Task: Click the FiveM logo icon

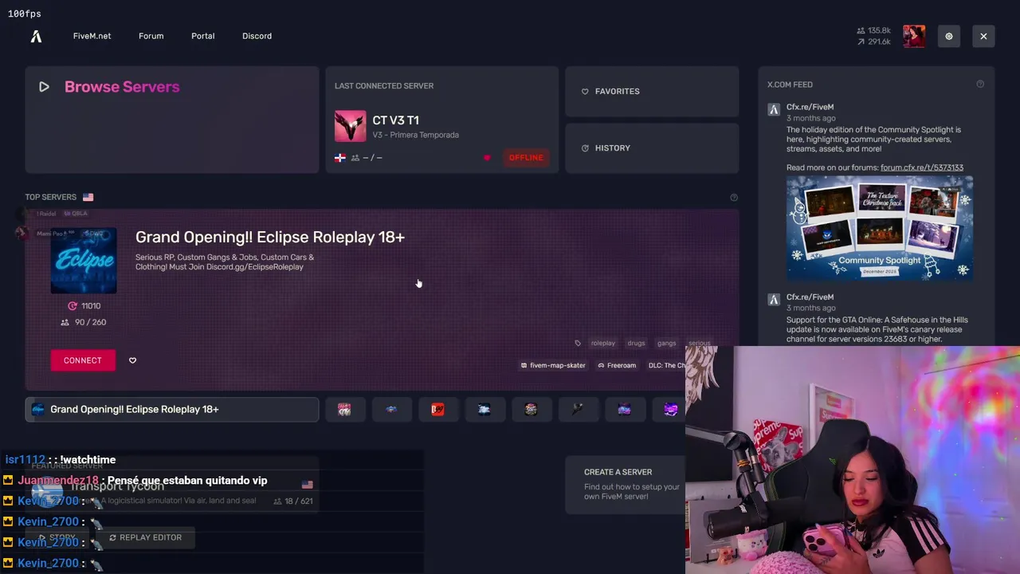Action: click(36, 36)
